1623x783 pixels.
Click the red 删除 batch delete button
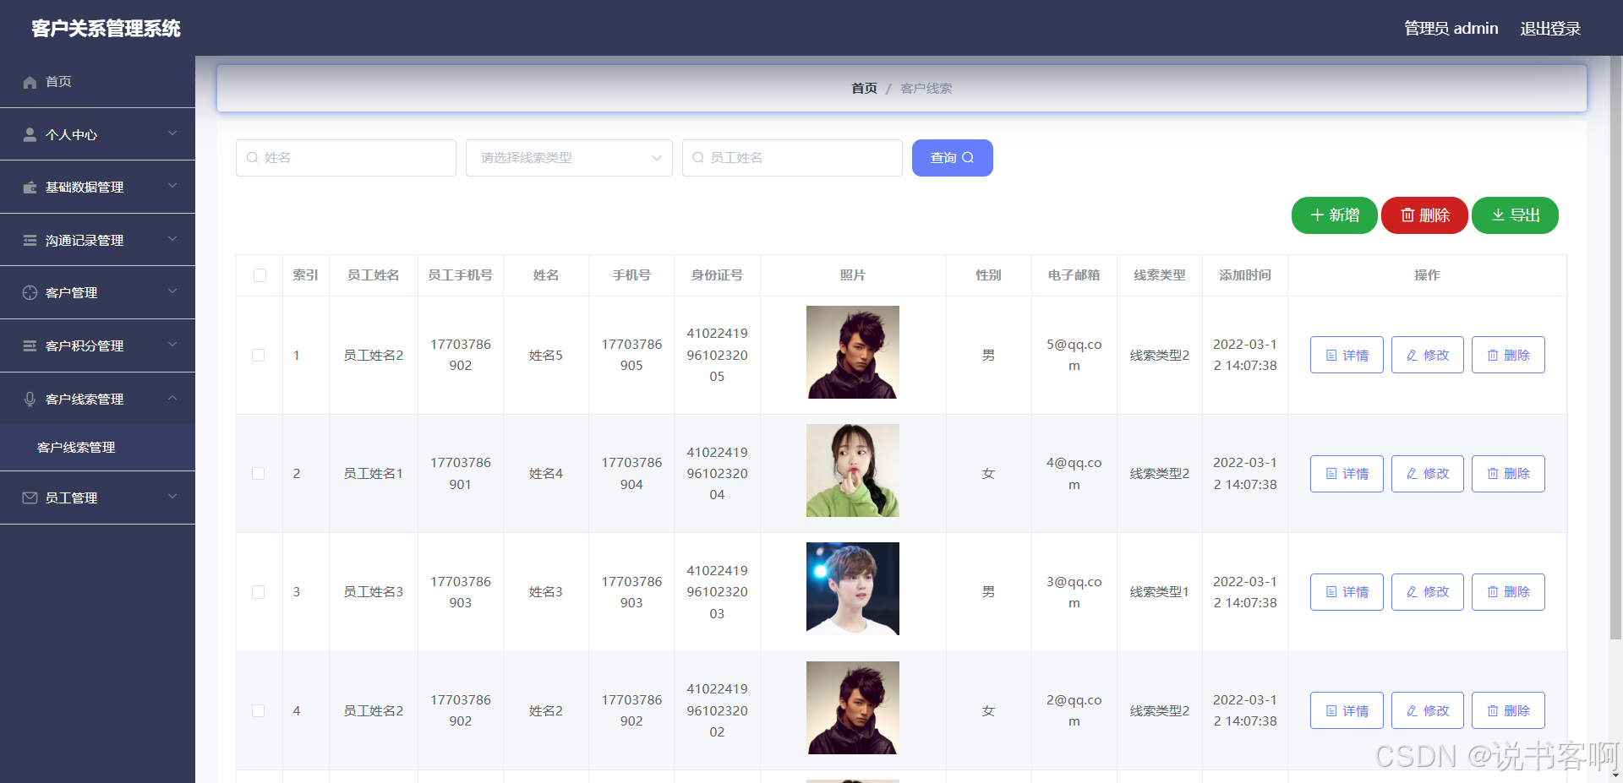click(1424, 215)
